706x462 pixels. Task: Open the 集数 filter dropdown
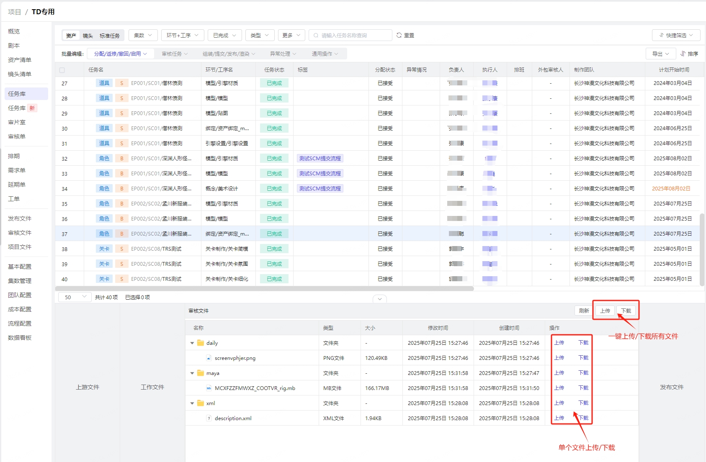pos(143,36)
